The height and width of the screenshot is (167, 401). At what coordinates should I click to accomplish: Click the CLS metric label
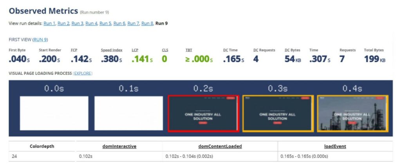click(x=165, y=50)
